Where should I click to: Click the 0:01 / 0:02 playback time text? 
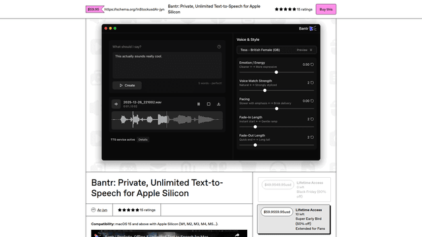coord(131,107)
